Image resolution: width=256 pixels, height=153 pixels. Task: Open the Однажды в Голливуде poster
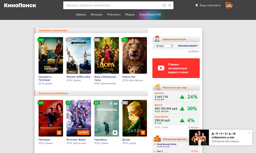pos(50,55)
